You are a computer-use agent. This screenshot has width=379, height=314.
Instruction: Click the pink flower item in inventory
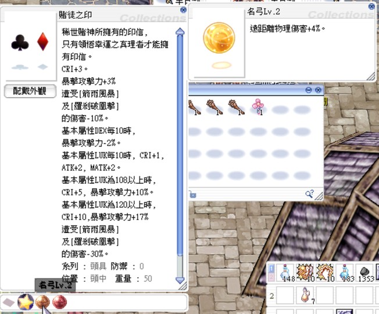point(257,107)
